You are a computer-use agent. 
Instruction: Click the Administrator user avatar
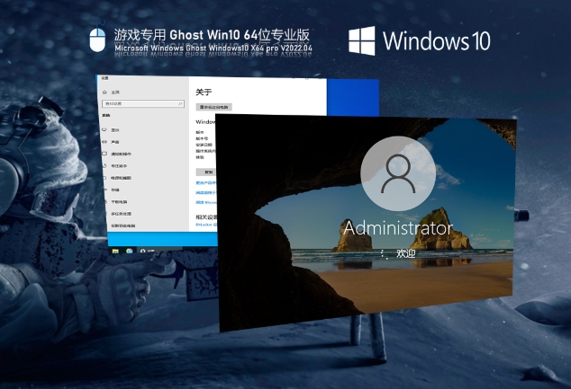click(396, 172)
